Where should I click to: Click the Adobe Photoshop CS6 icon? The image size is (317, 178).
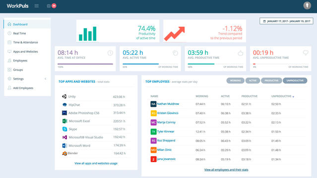[64, 113]
